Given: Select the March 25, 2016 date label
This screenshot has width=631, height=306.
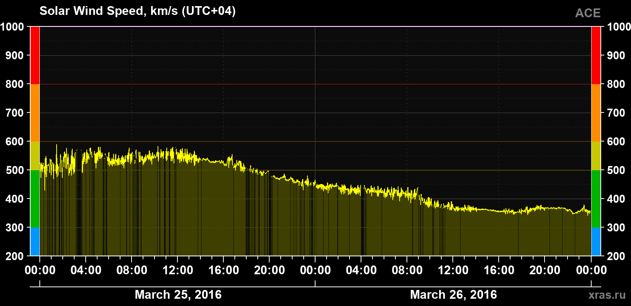Looking at the screenshot, I should pyautogui.click(x=178, y=295).
